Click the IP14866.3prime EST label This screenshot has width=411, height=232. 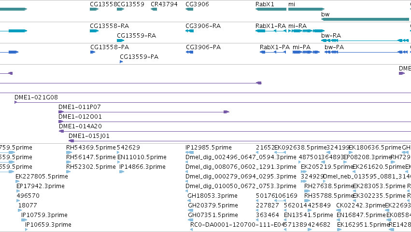pos(142,167)
